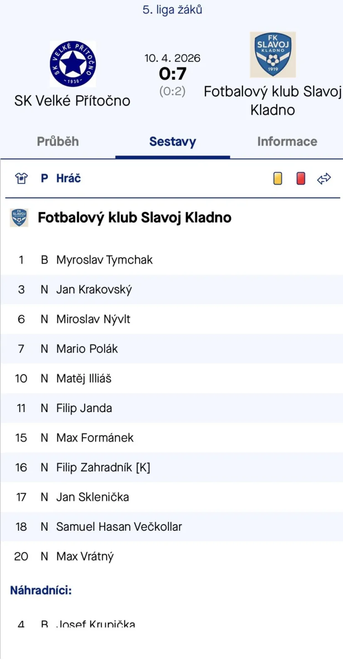Click the 0:7 match score
Viewport: 343px width, 666px height.
coord(173,74)
